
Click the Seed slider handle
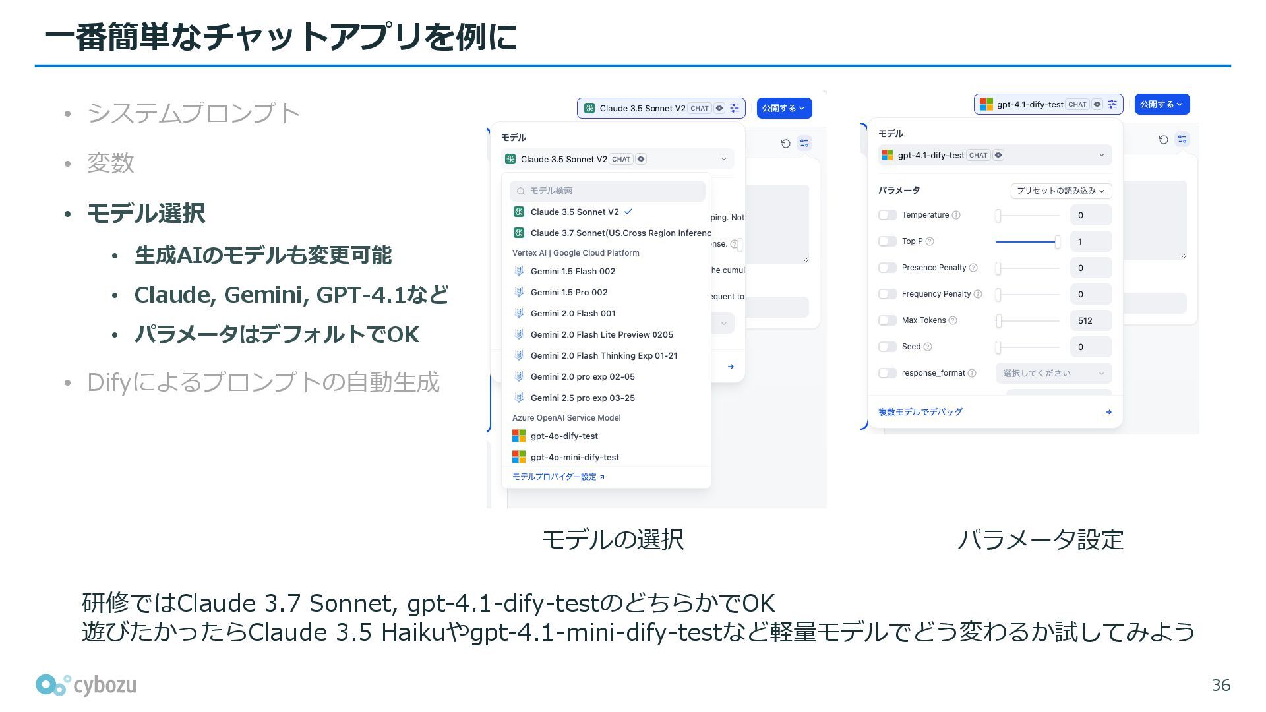coord(998,347)
